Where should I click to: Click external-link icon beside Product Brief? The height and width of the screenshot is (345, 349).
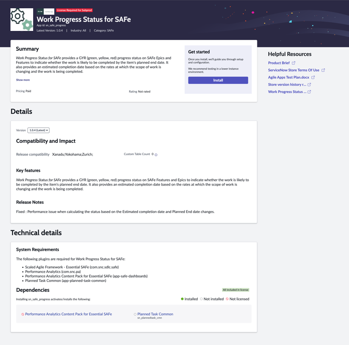pos(294,63)
